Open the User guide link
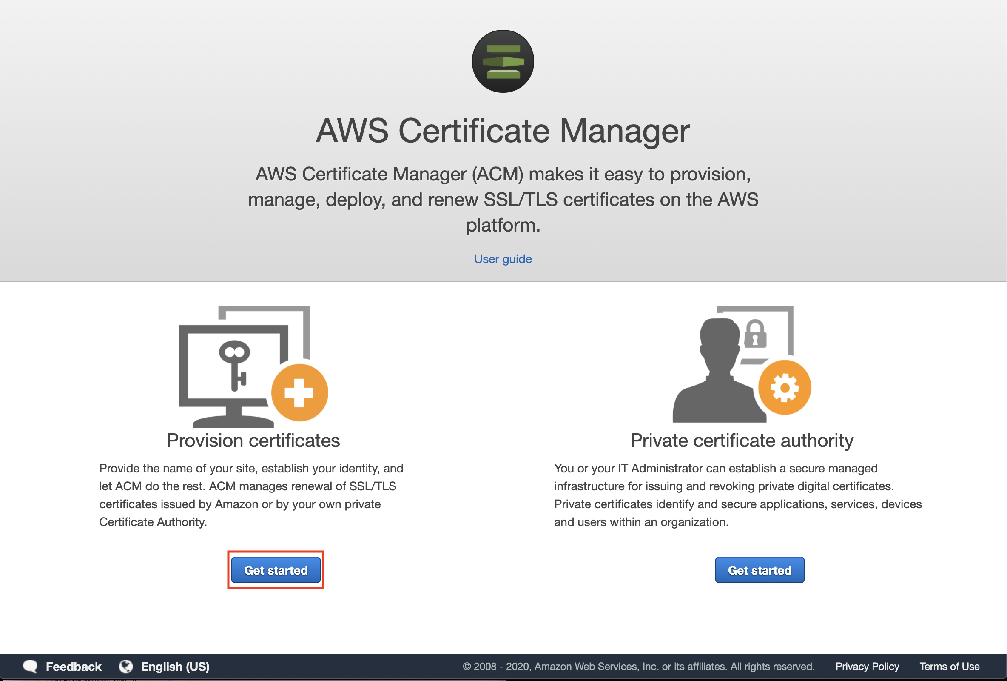The height and width of the screenshot is (681, 1007). coord(503,259)
